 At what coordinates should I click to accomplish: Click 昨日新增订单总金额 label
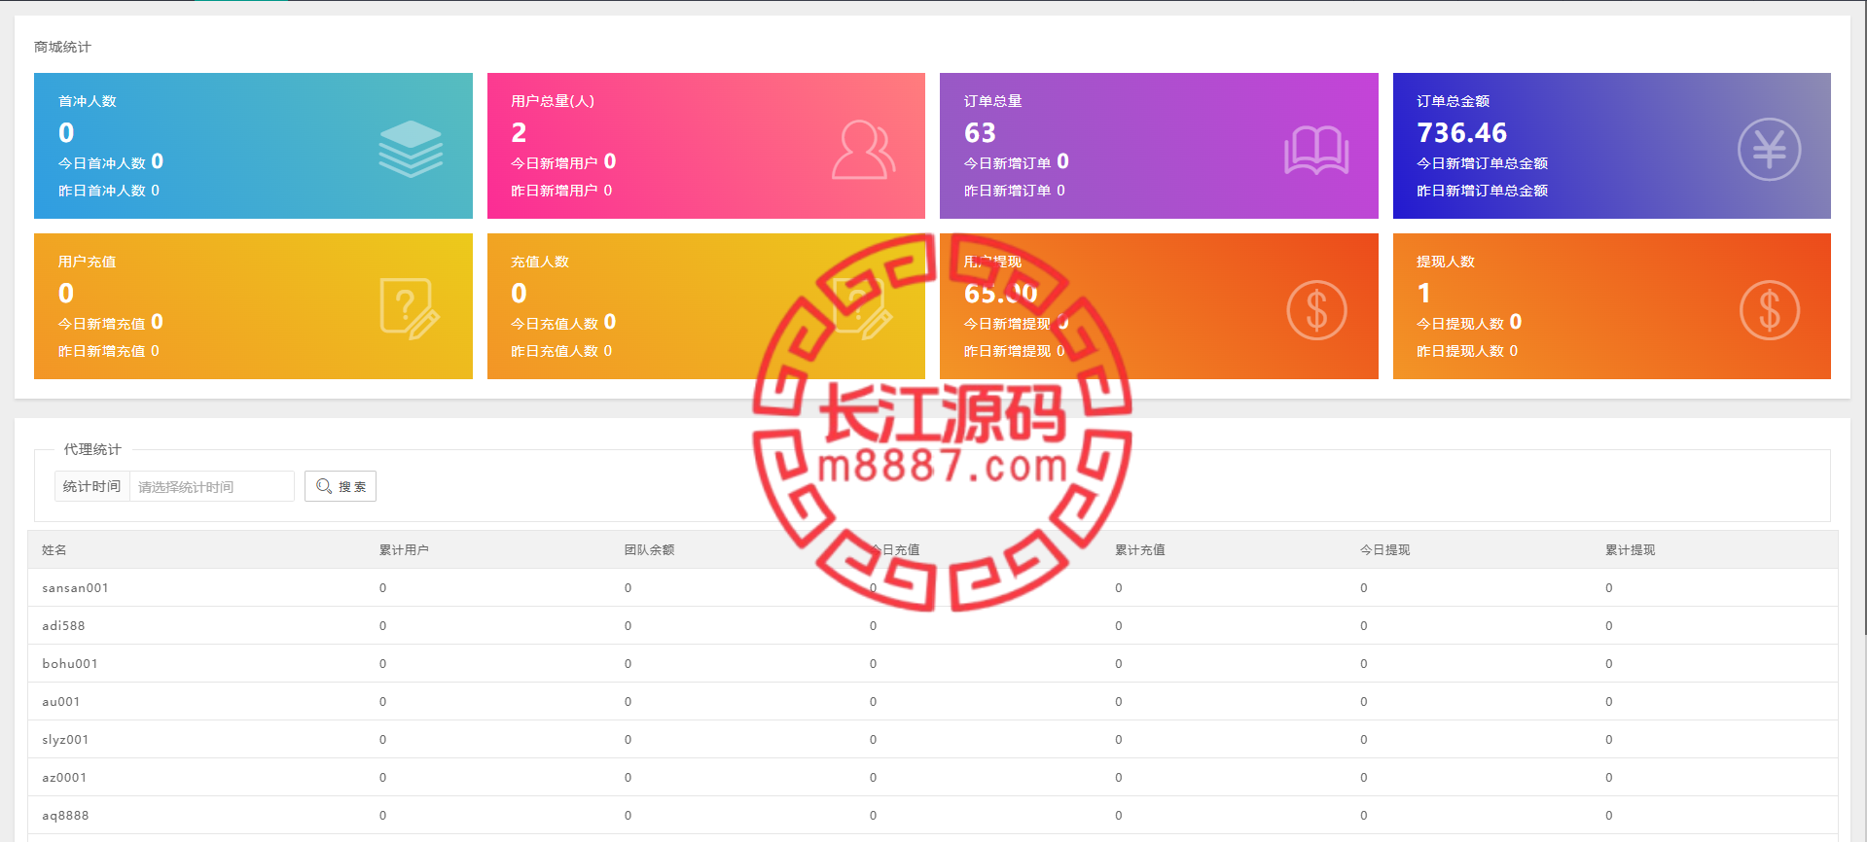click(1482, 191)
